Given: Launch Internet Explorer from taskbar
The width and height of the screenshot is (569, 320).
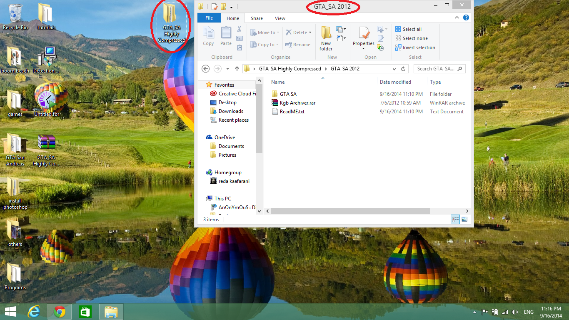Looking at the screenshot, I should click(x=33, y=312).
